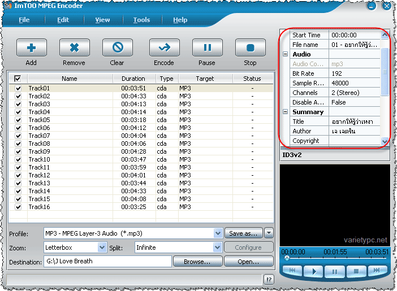The image size is (397, 291).
Task: Play the preview in the player
Action: [313, 272]
